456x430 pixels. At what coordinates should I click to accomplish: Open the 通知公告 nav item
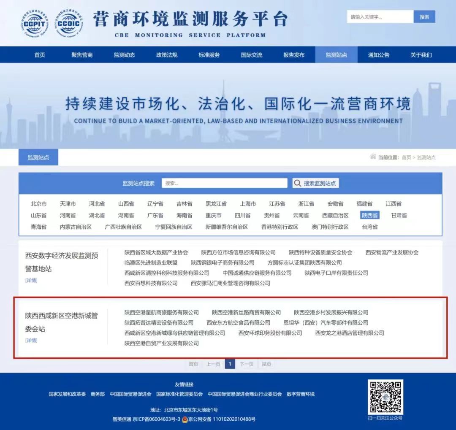point(379,55)
